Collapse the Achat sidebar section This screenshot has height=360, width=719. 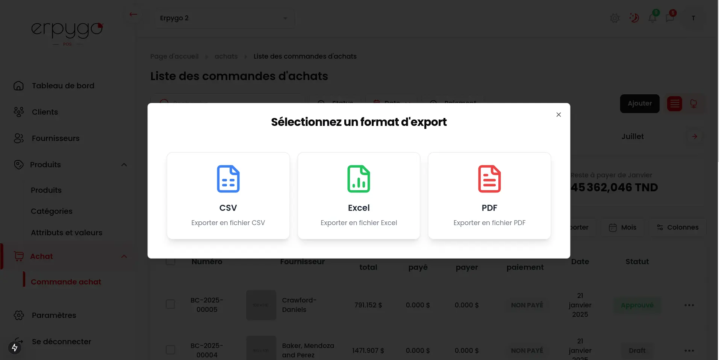pos(124,256)
